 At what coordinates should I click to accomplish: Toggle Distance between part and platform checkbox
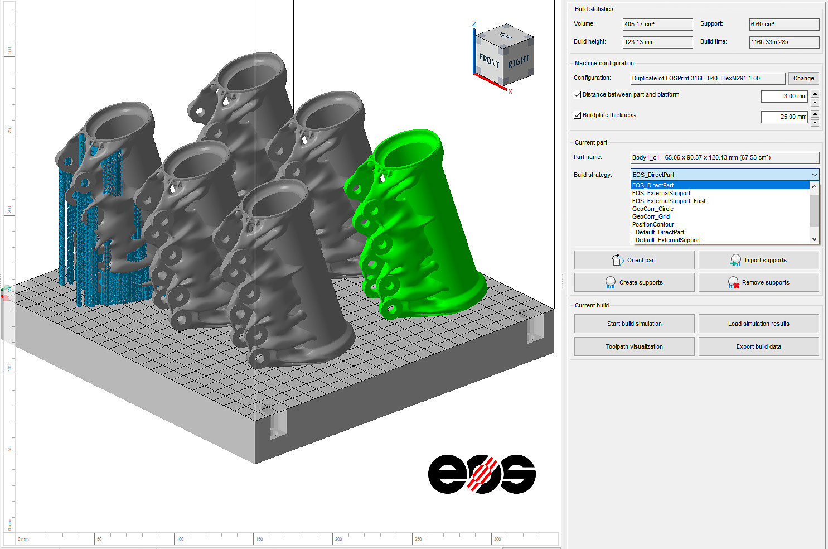[x=578, y=95]
